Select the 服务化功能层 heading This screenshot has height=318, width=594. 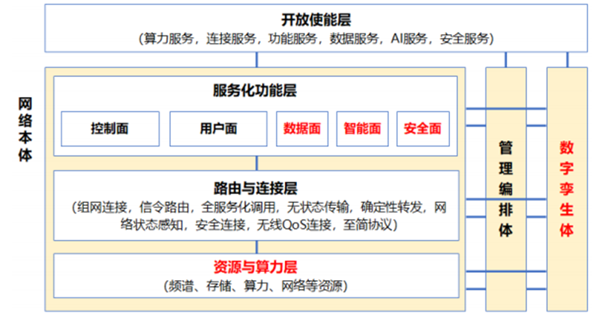255,90
